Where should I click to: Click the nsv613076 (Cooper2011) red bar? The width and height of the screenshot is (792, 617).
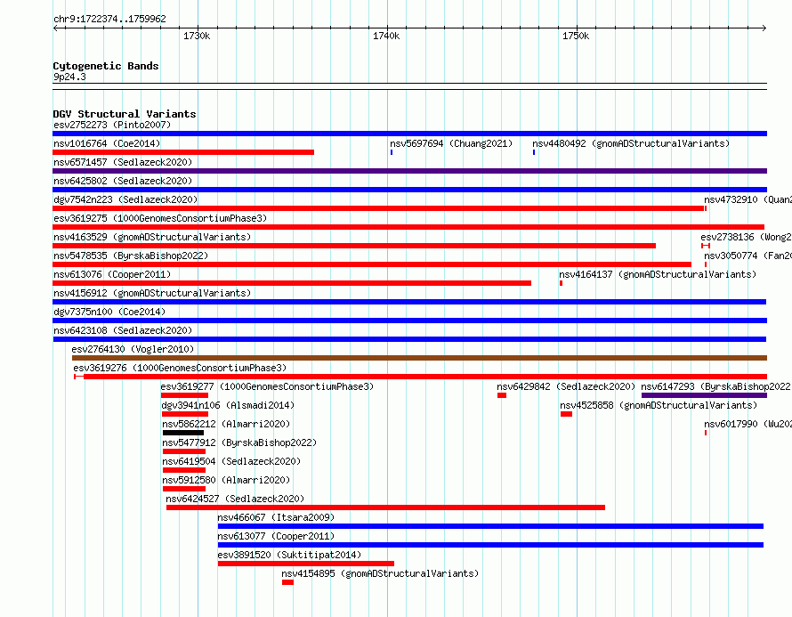tap(292, 283)
